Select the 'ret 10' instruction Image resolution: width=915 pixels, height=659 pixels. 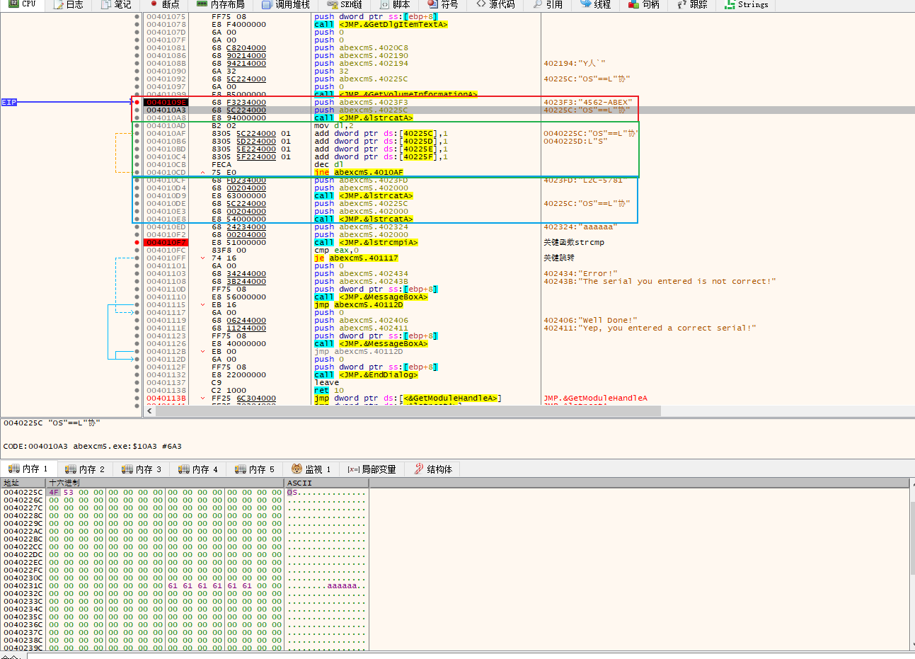point(329,390)
